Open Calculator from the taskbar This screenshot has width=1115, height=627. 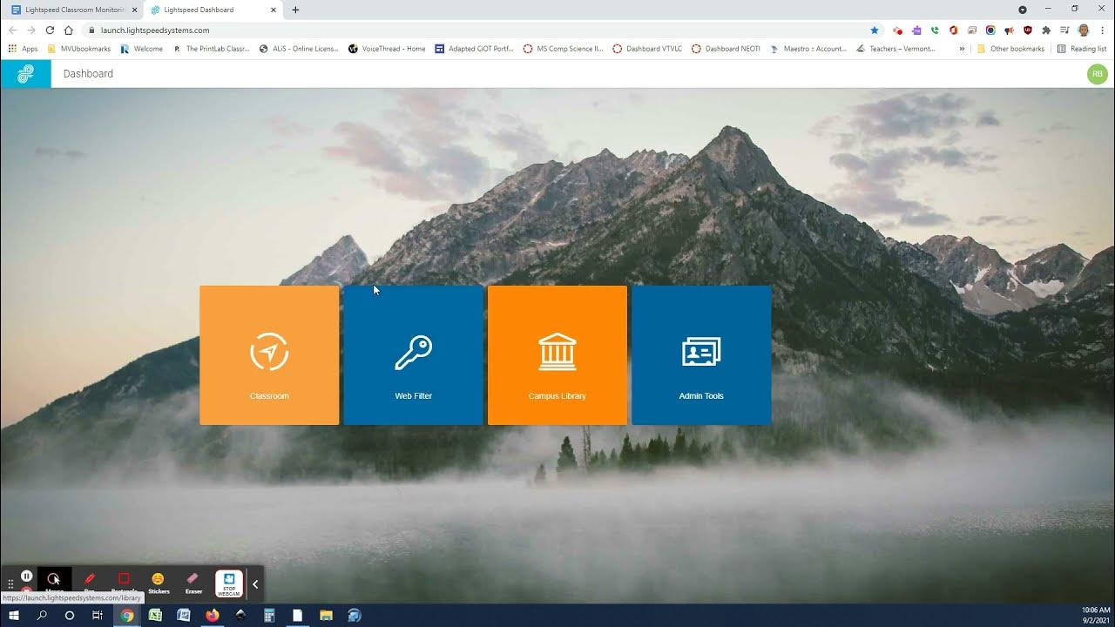click(x=269, y=615)
